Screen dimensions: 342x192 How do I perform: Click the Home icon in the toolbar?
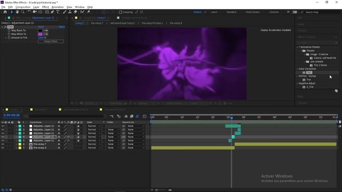pyautogui.click(x=5, y=12)
